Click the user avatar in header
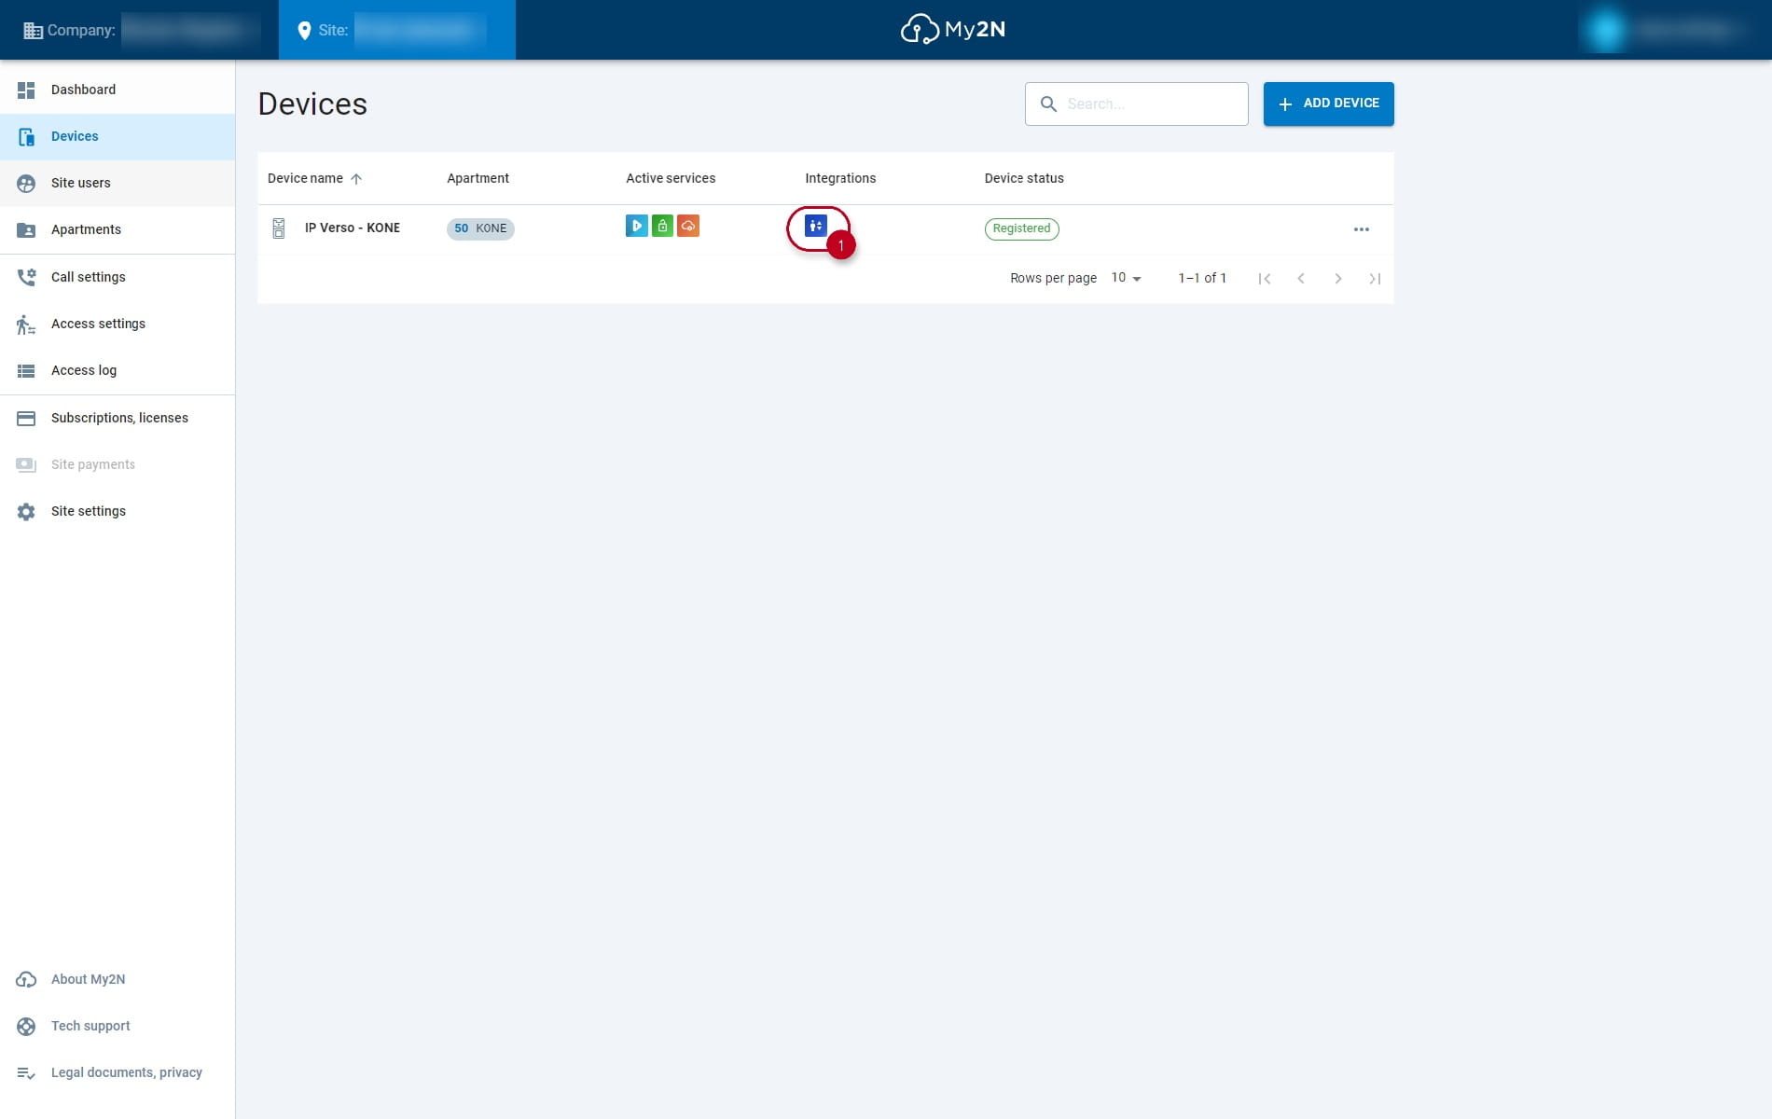Image resolution: width=1772 pixels, height=1119 pixels. 1606,30
